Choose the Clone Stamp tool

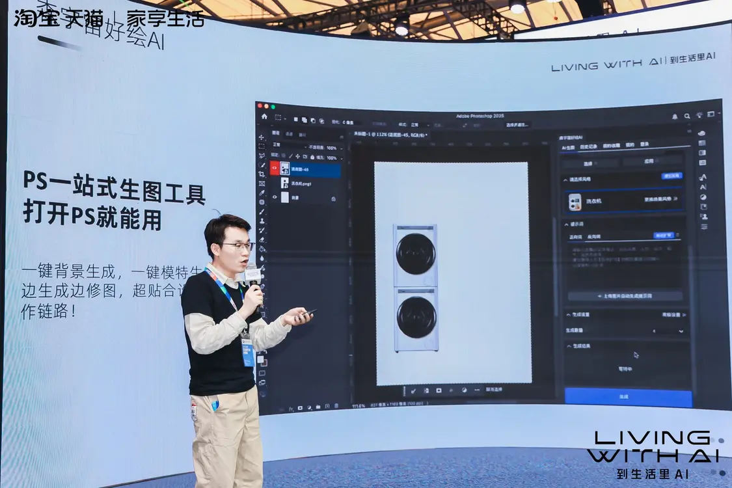(262, 221)
